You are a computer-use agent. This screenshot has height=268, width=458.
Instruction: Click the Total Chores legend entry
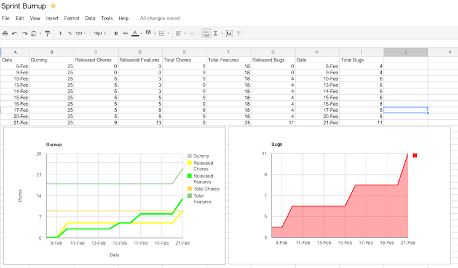pyautogui.click(x=203, y=189)
